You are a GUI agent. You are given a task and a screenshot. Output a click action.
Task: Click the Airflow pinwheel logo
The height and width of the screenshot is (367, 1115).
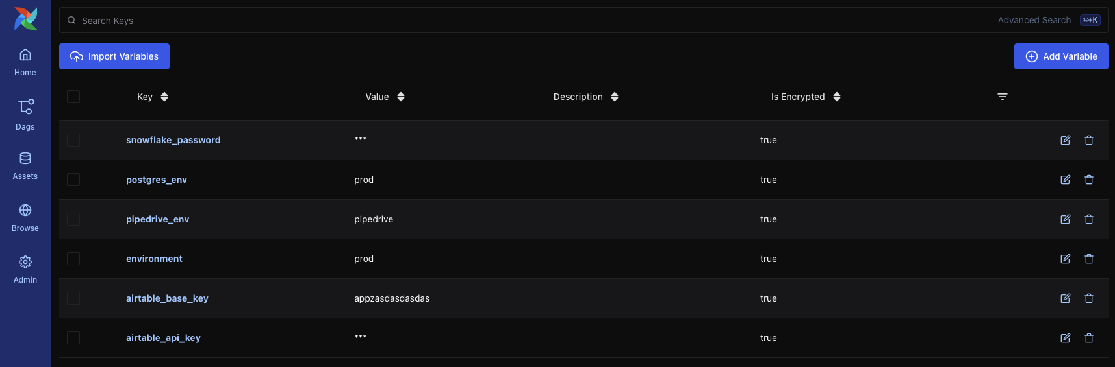[x=25, y=19]
